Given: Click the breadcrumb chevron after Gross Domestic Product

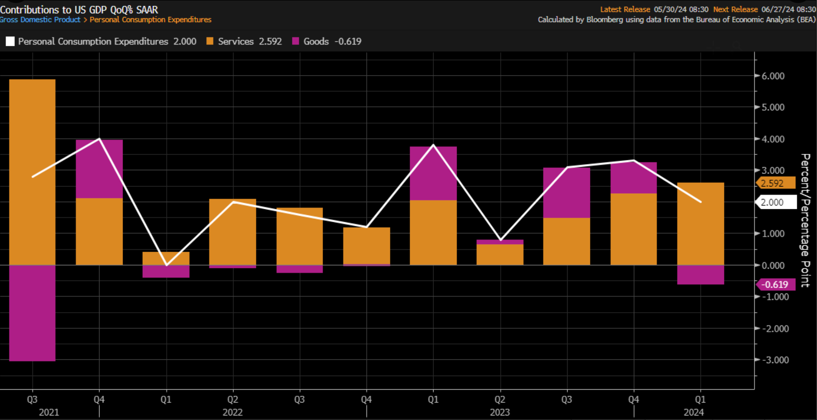Looking at the screenshot, I should pyautogui.click(x=85, y=20).
